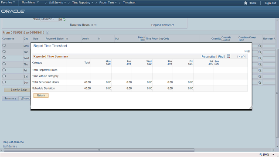The image size is (279, 157).
Task: Open comment bubble for Monday row
Action: (4, 45)
